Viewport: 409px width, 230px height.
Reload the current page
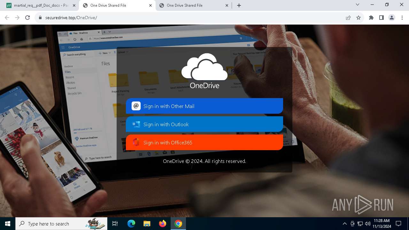point(27,18)
